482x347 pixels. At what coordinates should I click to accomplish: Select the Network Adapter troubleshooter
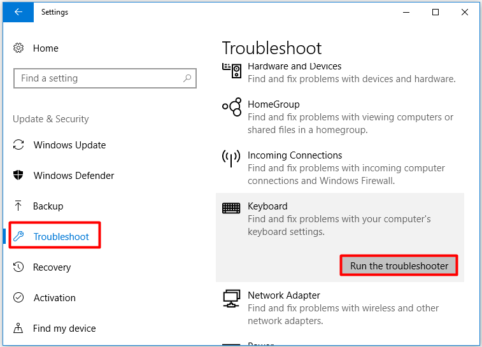coord(339,308)
